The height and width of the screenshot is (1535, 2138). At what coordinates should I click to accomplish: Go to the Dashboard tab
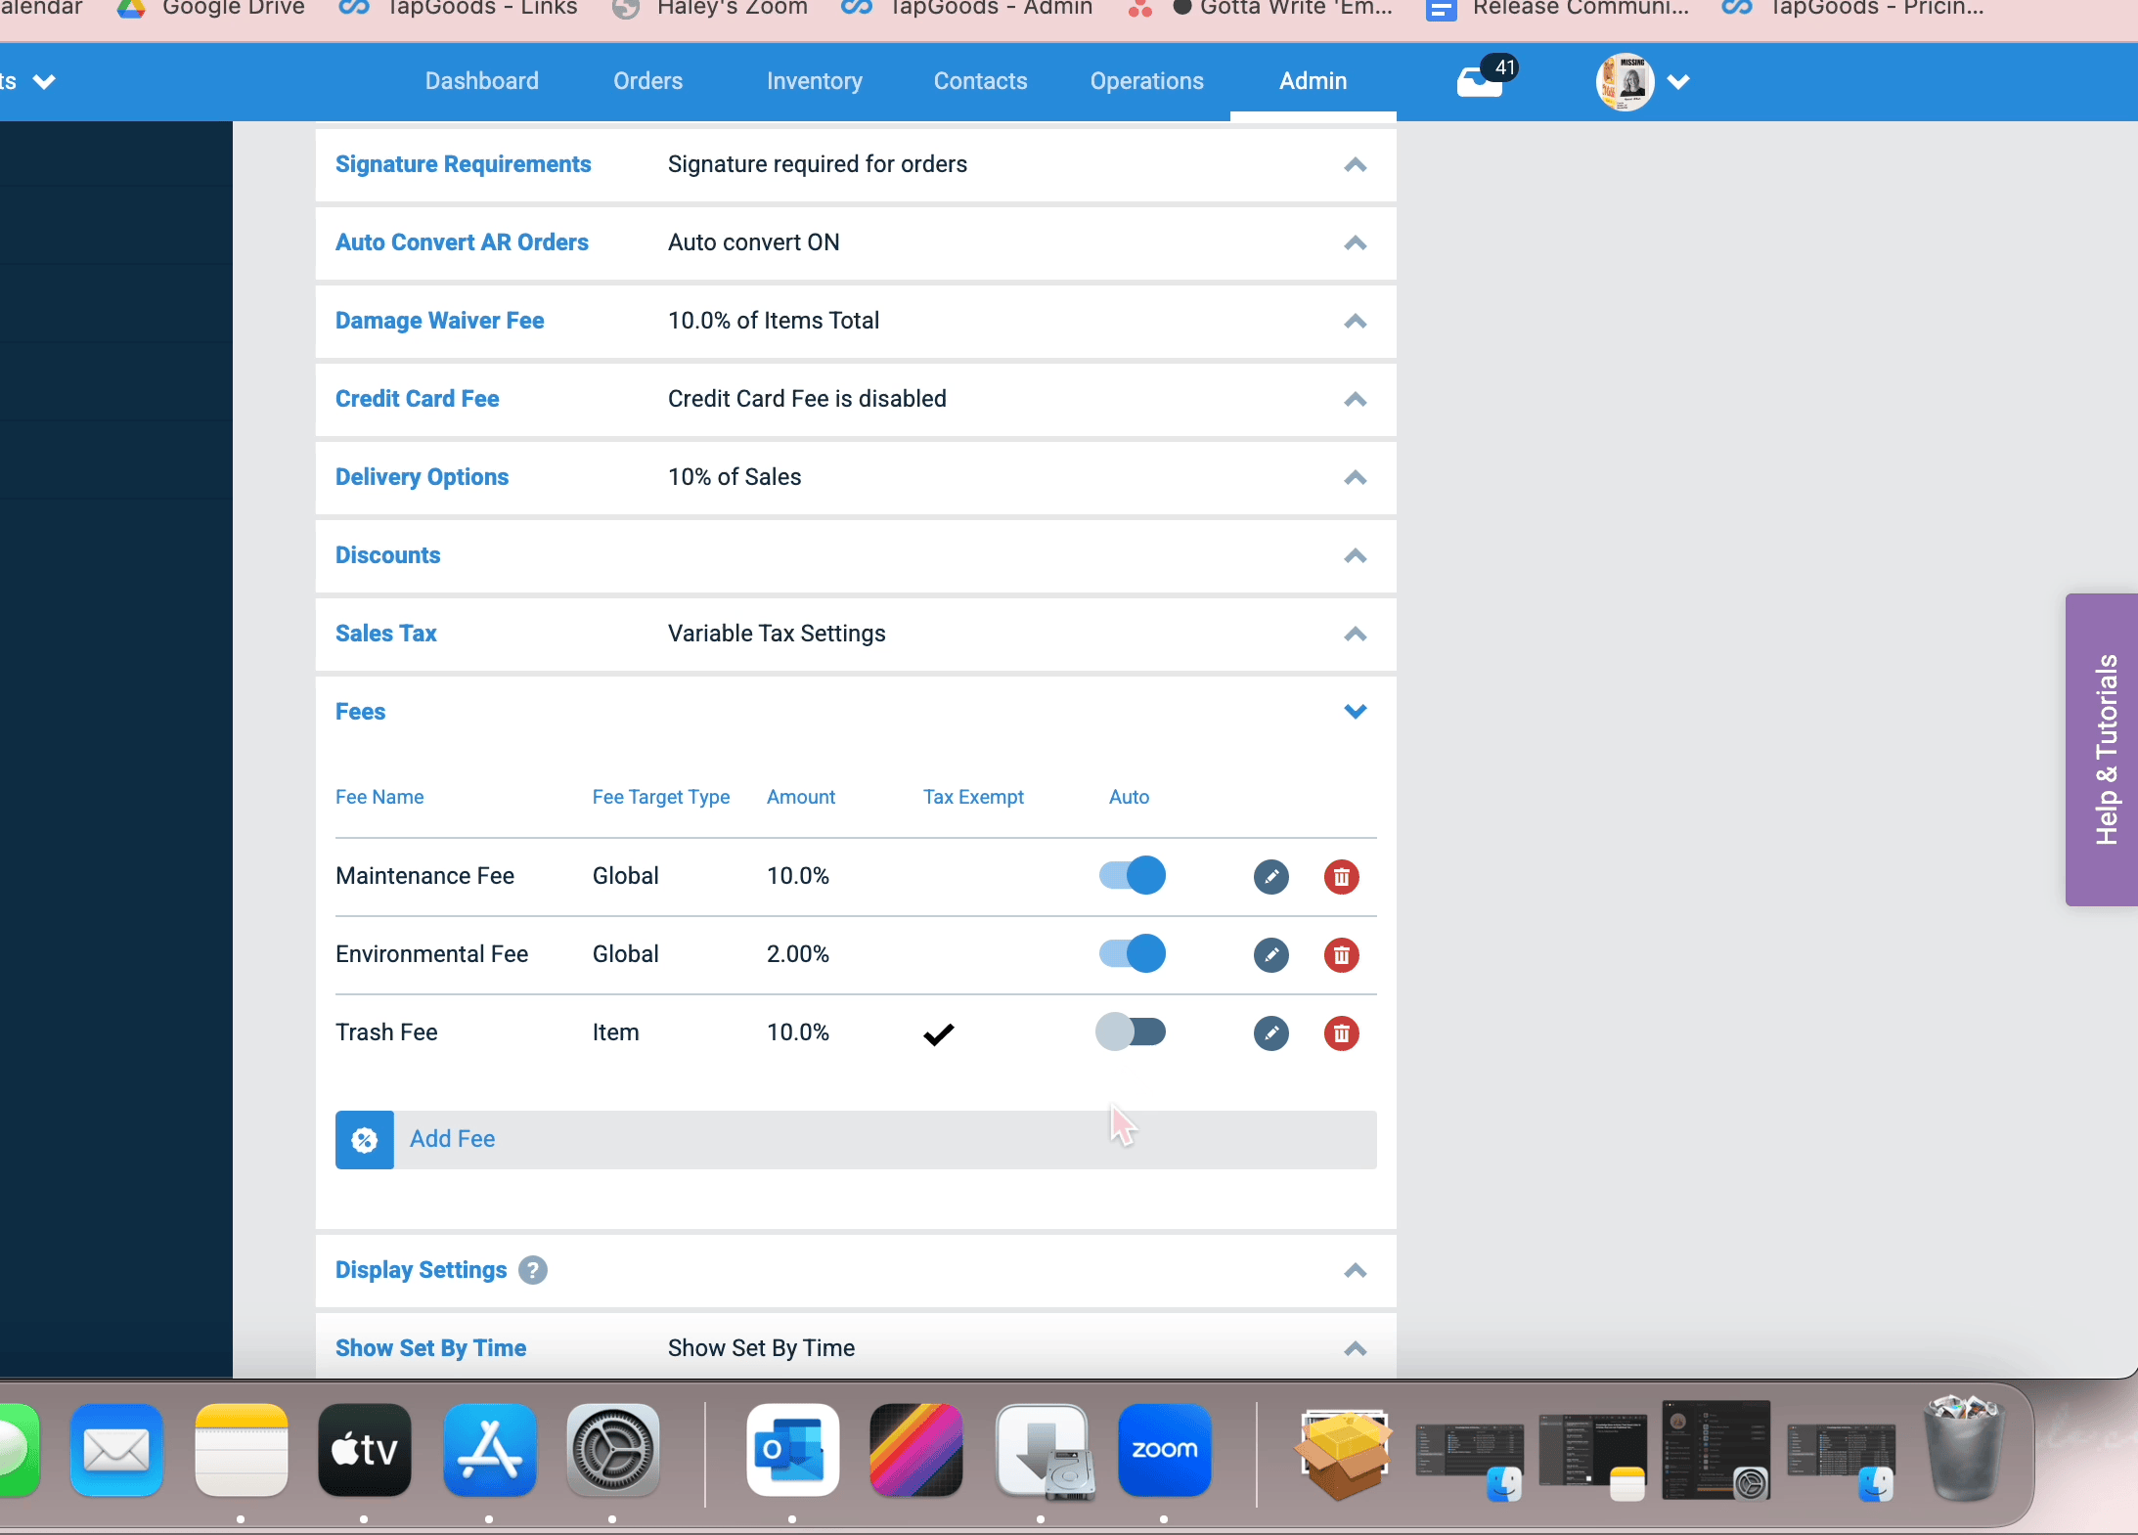[481, 81]
